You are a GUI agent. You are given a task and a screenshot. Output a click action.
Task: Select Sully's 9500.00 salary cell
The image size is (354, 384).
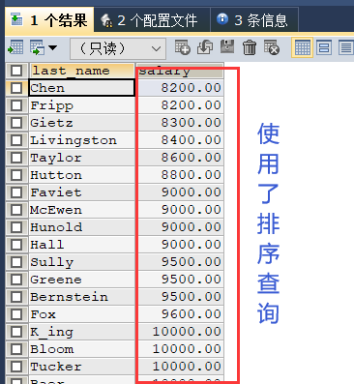point(180,262)
